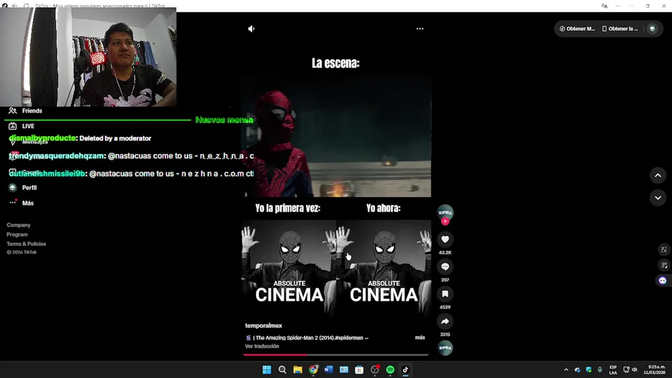Seek on the video progress bar

click(x=335, y=355)
